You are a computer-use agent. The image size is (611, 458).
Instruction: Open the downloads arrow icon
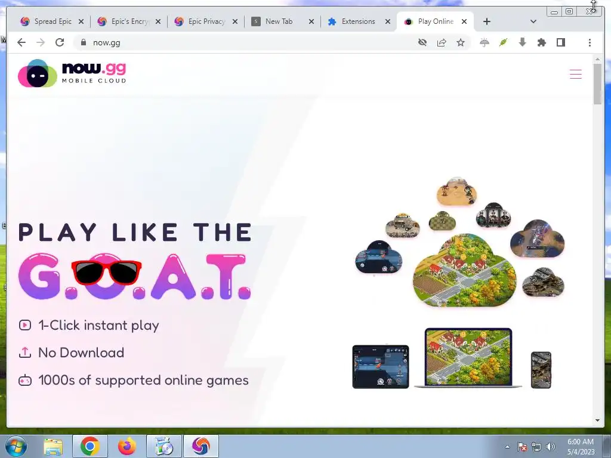click(523, 42)
